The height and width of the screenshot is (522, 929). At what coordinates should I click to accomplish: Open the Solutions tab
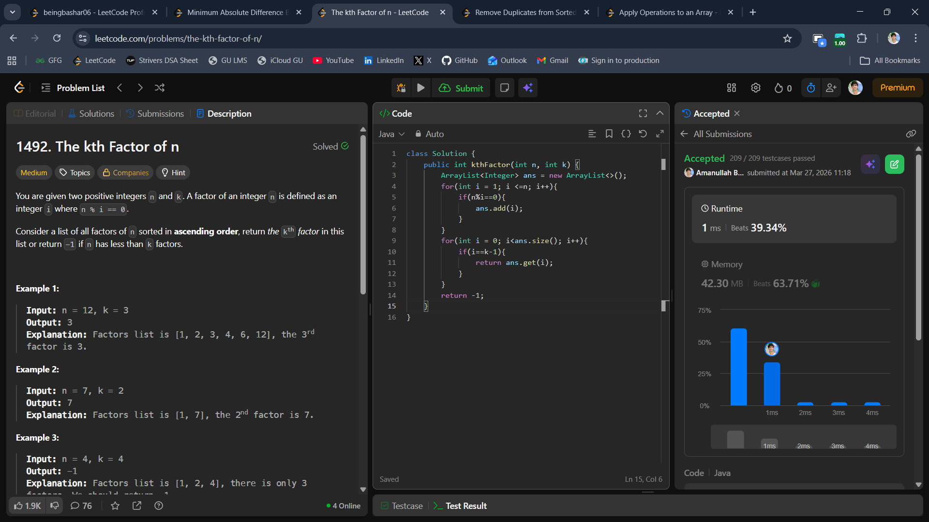click(91, 113)
